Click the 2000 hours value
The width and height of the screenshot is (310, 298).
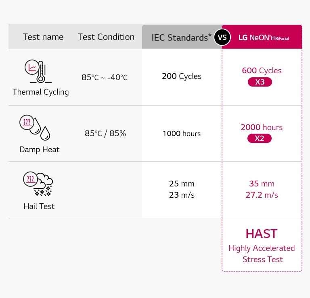[x=262, y=127]
